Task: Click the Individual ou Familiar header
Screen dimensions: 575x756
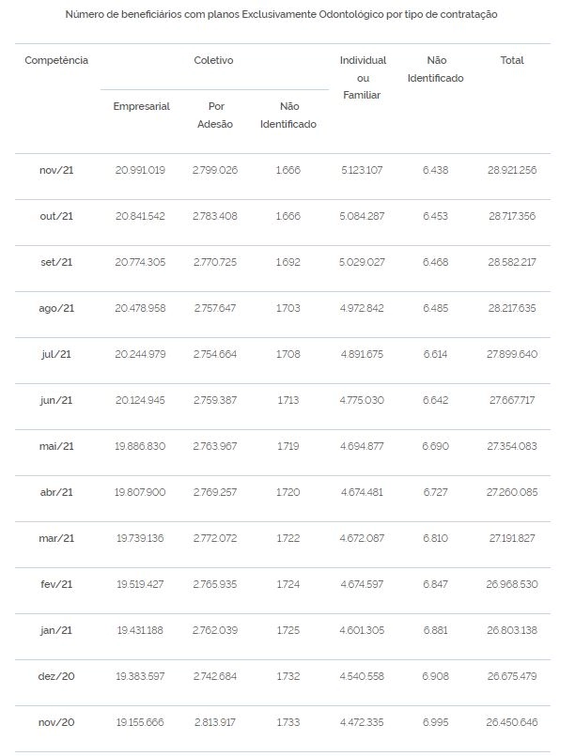Action: tap(363, 78)
